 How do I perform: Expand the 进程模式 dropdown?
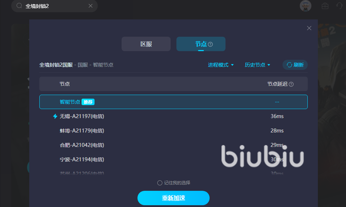tap(221, 65)
